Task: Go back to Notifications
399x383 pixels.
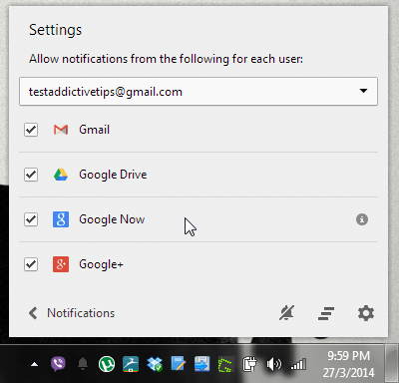Action: [72, 313]
